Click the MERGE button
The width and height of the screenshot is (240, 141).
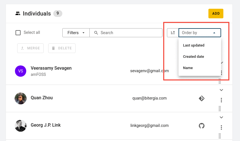pos(30,48)
